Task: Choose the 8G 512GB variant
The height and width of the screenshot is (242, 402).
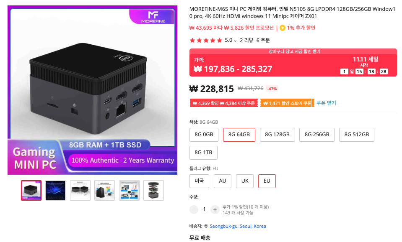Action: (x=357, y=135)
